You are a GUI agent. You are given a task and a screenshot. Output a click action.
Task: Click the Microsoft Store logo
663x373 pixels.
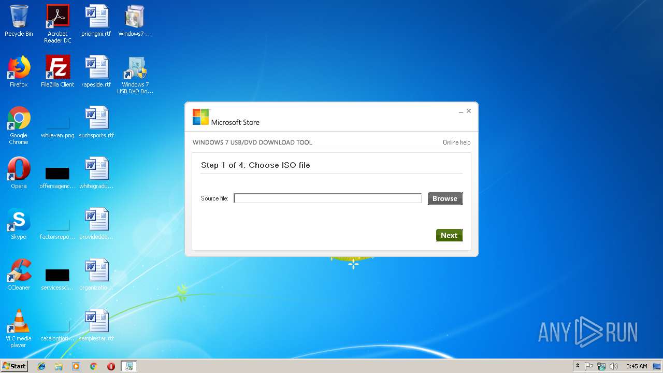pyautogui.click(x=226, y=118)
